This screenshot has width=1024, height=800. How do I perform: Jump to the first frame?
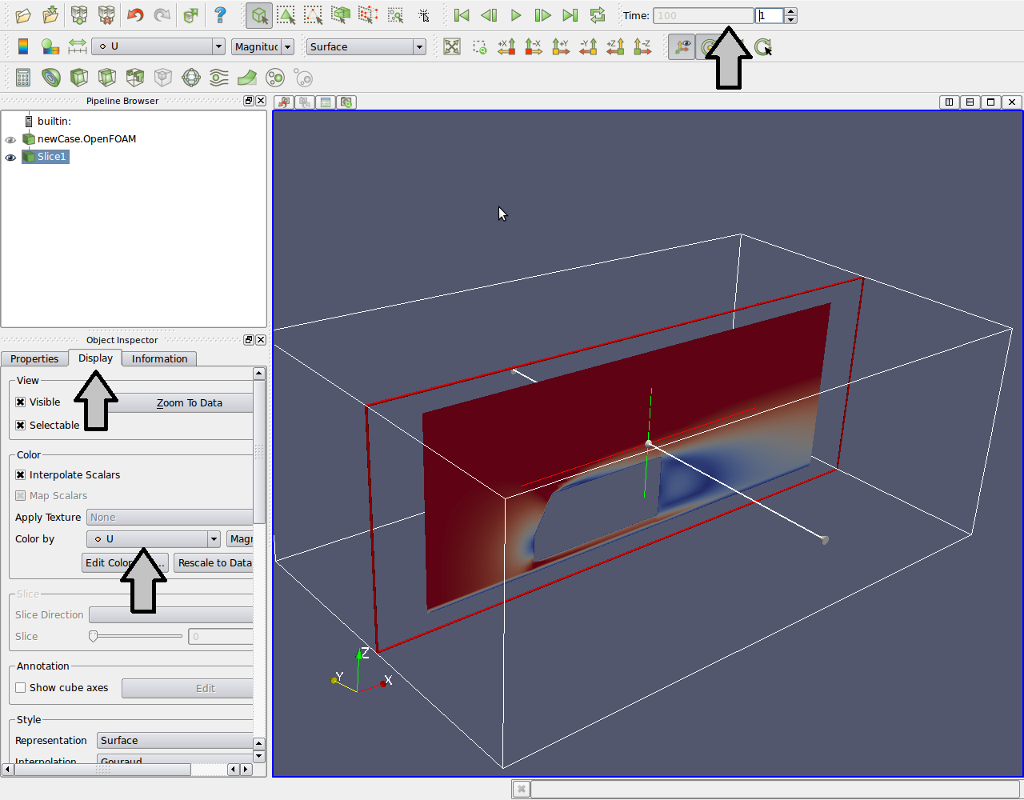click(x=462, y=15)
